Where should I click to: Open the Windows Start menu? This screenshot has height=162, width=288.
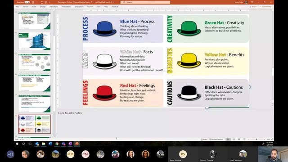[17, 144]
